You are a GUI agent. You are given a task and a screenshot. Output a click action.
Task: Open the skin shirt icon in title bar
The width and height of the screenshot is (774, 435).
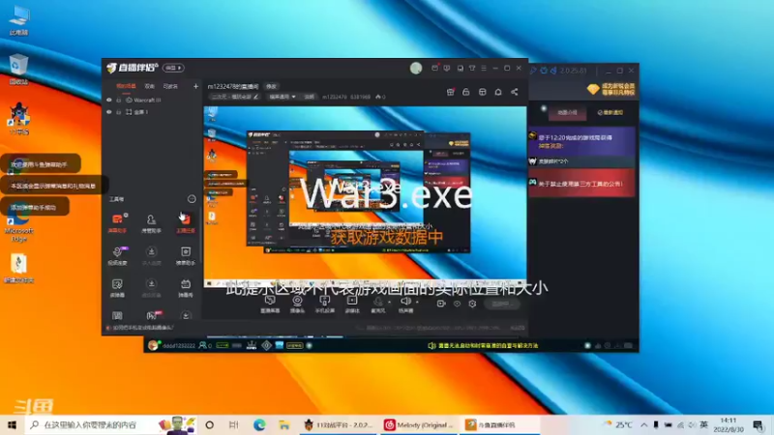[x=472, y=68]
